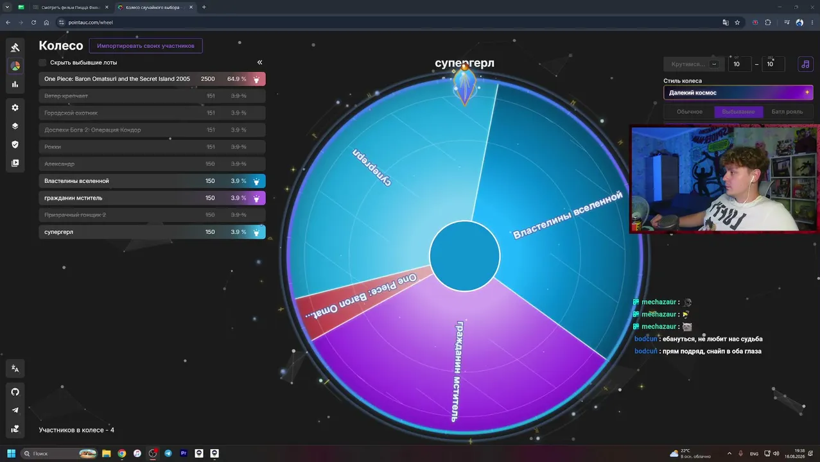Image resolution: width=820 pixels, height=462 pixels.
Task: Click the ENG language indicator
Action: tap(754, 454)
